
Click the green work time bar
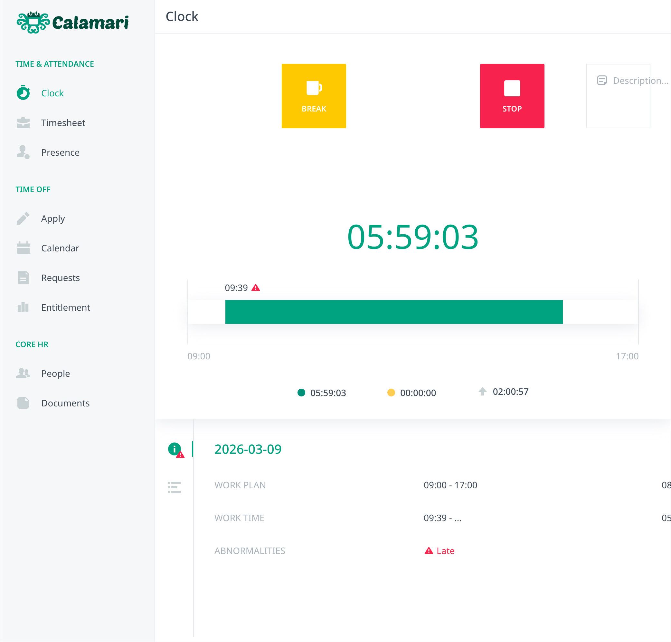point(394,312)
